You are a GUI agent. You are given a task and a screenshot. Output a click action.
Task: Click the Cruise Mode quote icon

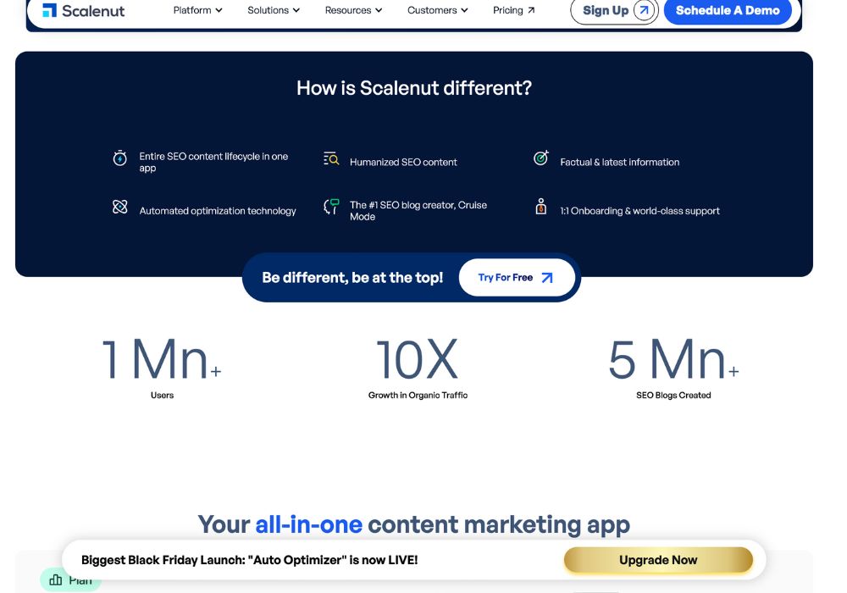330,206
